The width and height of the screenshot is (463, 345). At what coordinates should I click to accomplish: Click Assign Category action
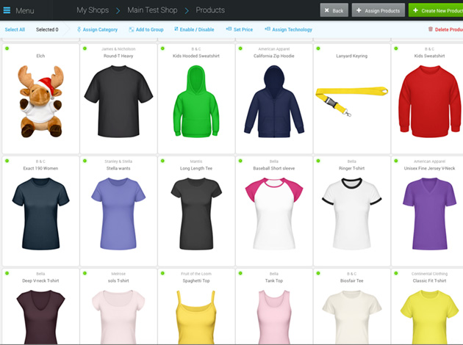point(97,29)
